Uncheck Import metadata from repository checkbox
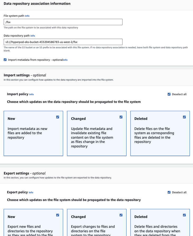 [5, 60]
